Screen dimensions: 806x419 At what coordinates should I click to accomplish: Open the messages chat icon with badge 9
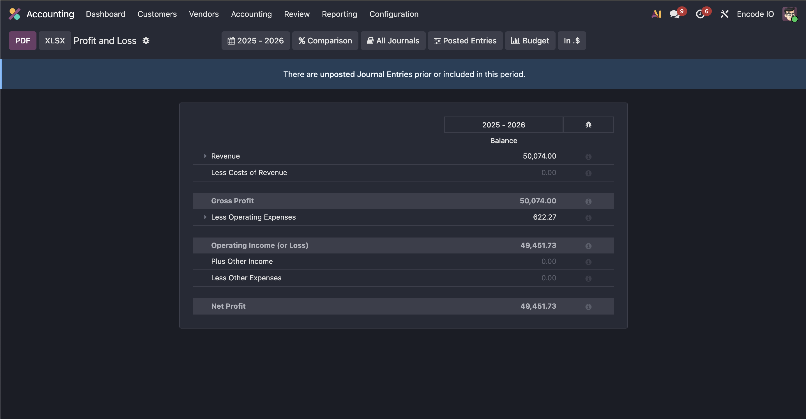[674, 14]
